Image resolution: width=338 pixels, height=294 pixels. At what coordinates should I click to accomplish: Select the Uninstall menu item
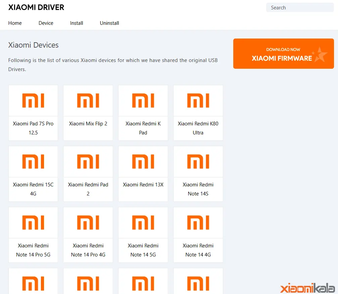point(109,23)
